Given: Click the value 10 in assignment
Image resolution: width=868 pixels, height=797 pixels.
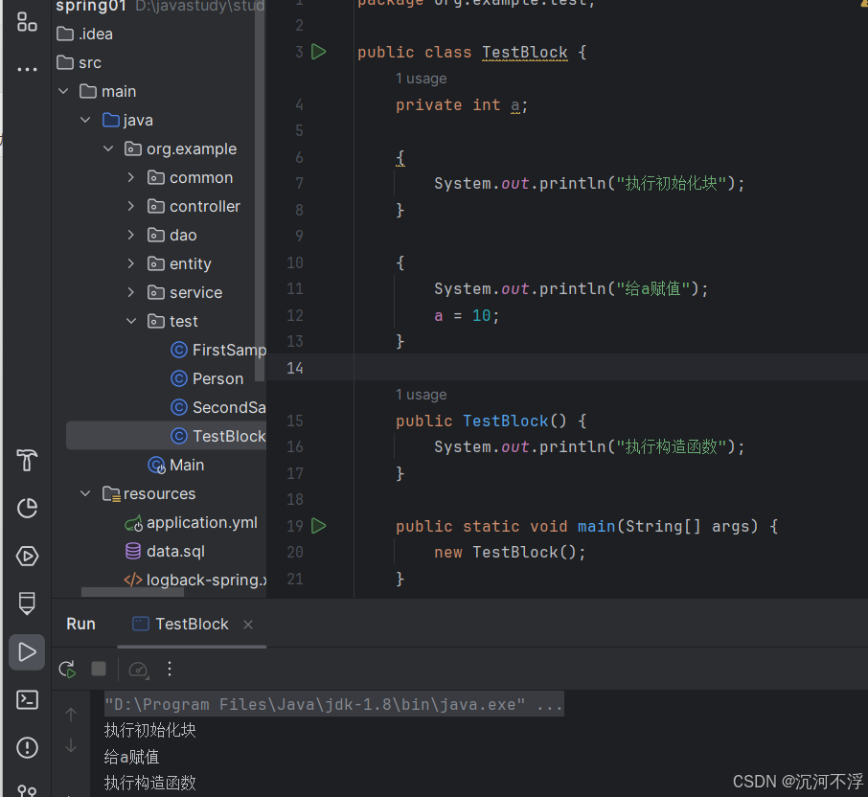Looking at the screenshot, I should pos(481,316).
